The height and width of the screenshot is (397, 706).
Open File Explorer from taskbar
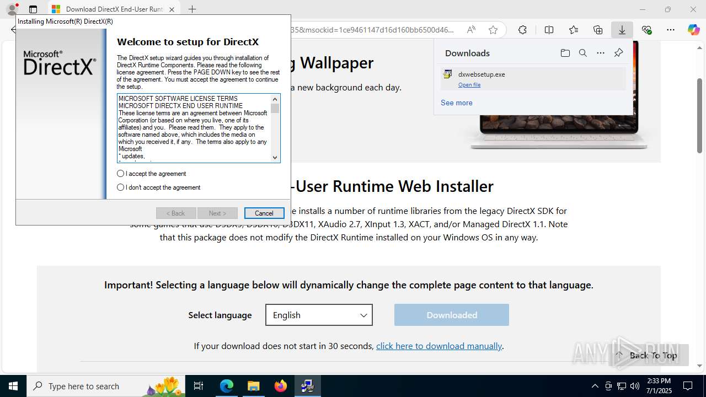pos(253,386)
